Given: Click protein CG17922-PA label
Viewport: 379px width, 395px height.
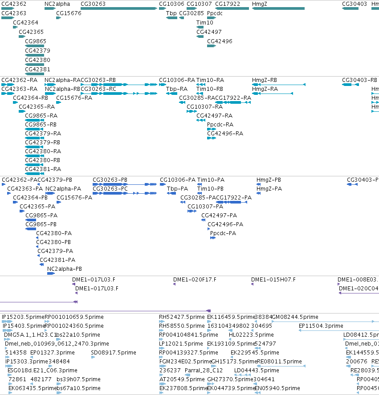Looking at the screenshot, I should coord(234,198).
